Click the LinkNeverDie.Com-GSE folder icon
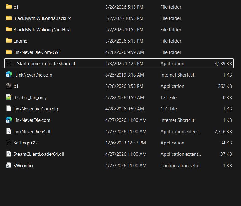 (9, 52)
